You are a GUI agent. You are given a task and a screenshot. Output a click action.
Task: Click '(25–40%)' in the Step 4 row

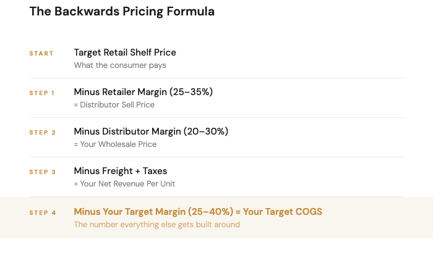211,212
